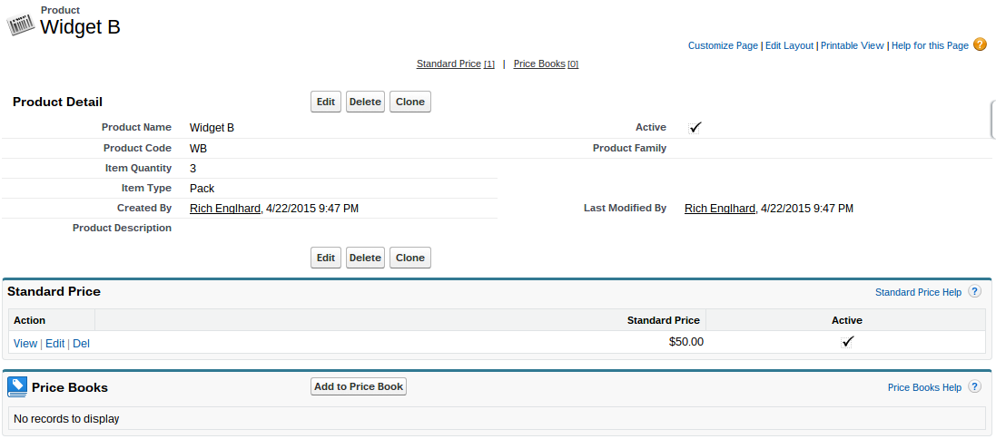This screenshot has width=996, height=439.
Task: Open Rich Englhard link under Created By
Action: 225,209
